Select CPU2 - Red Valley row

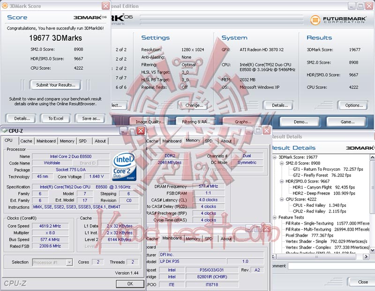[x=319, y=211]
